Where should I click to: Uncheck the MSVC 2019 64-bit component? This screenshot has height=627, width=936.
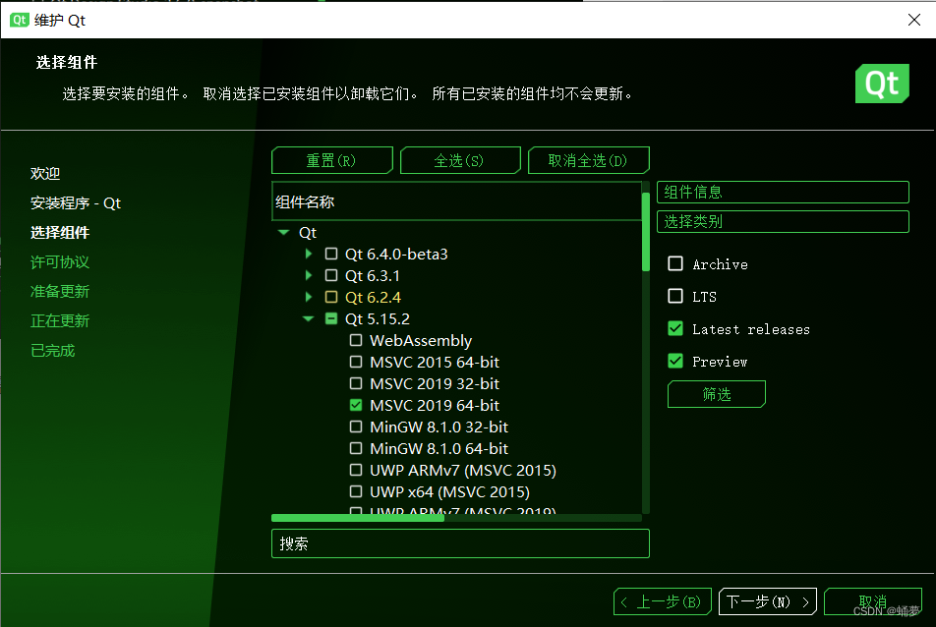coord(356,405)
